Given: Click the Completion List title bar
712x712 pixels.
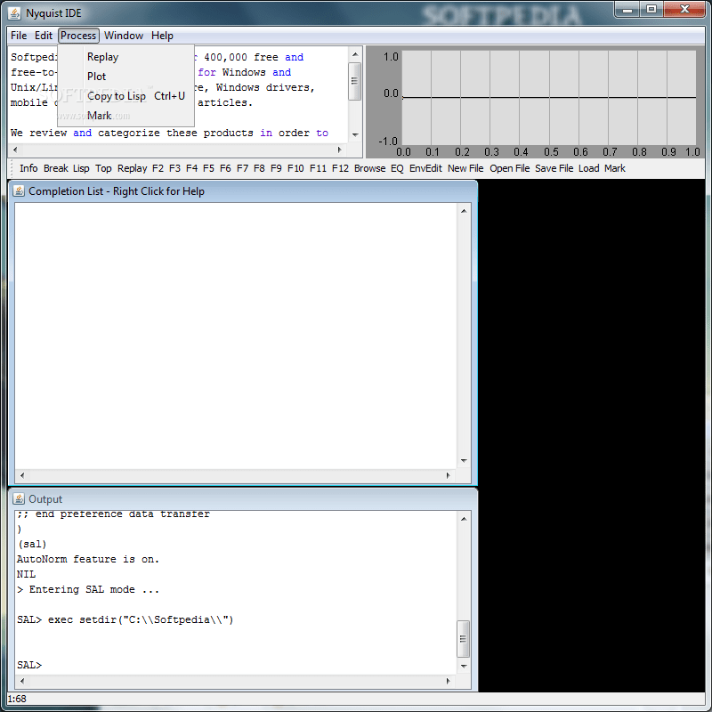Looking at the screenshot, I should [243, 191].
